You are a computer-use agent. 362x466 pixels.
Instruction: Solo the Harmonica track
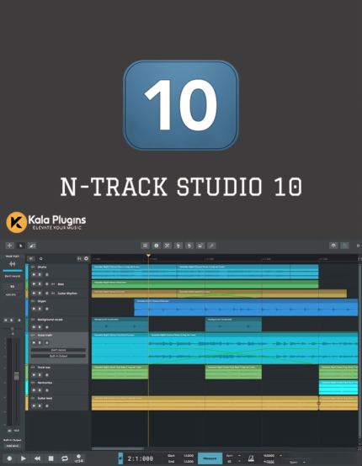pyautogui.click(x=40, y=390)
